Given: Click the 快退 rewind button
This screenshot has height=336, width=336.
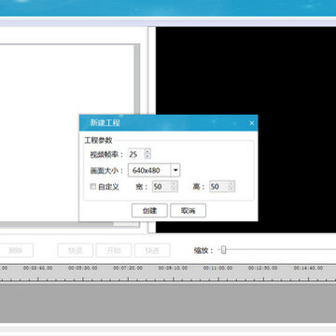Looking at the screenshot, I should (76, 250).
